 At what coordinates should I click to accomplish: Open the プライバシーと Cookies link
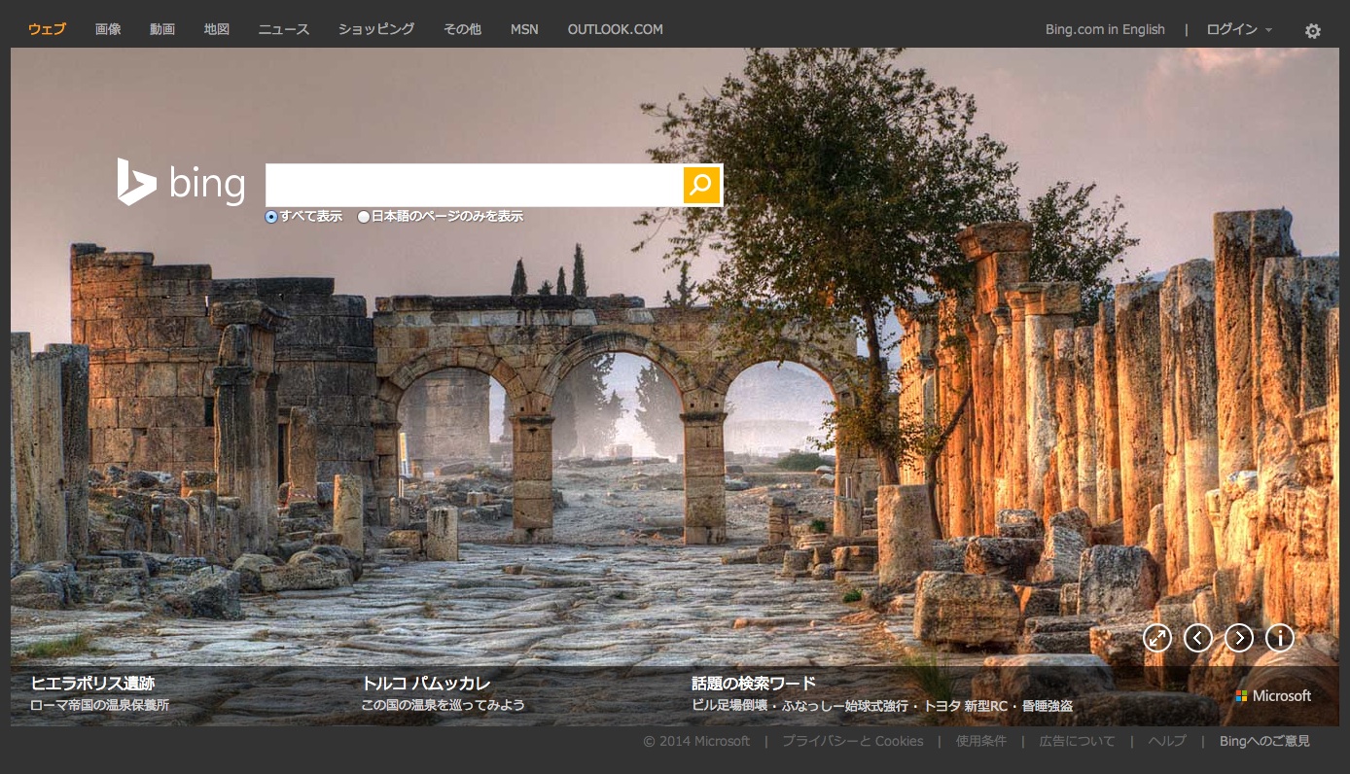[852, 741]
